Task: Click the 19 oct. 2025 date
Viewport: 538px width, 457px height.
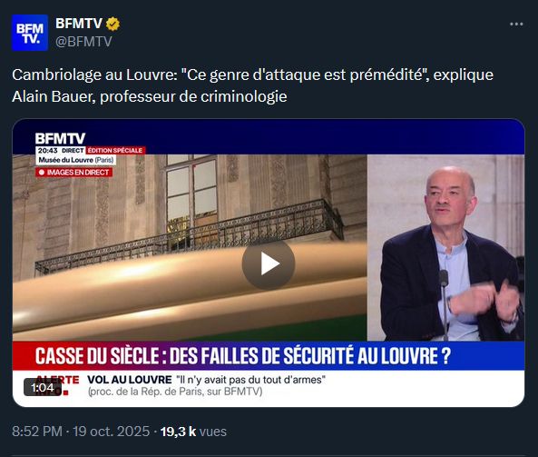Action: pyautogui.click(x=112, y=432)
